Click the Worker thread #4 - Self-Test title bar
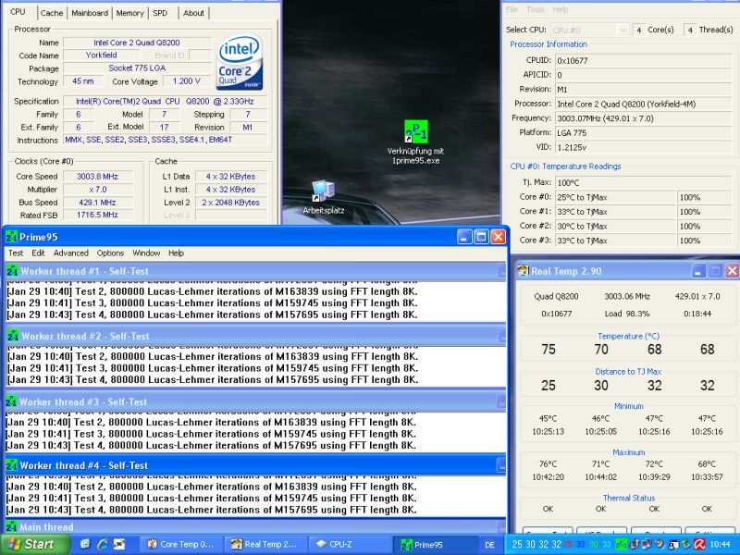The width and height of the screenshot is (740, 555). (x=255, y=465)
